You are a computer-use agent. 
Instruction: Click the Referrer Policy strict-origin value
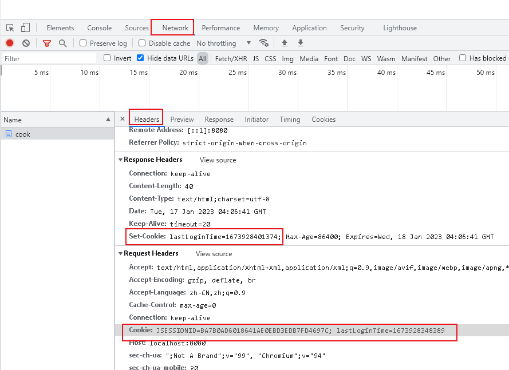244,143
